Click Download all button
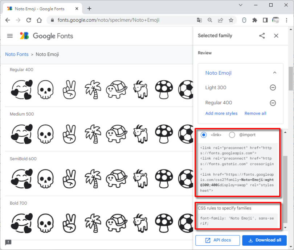 [x=264, y=240]
